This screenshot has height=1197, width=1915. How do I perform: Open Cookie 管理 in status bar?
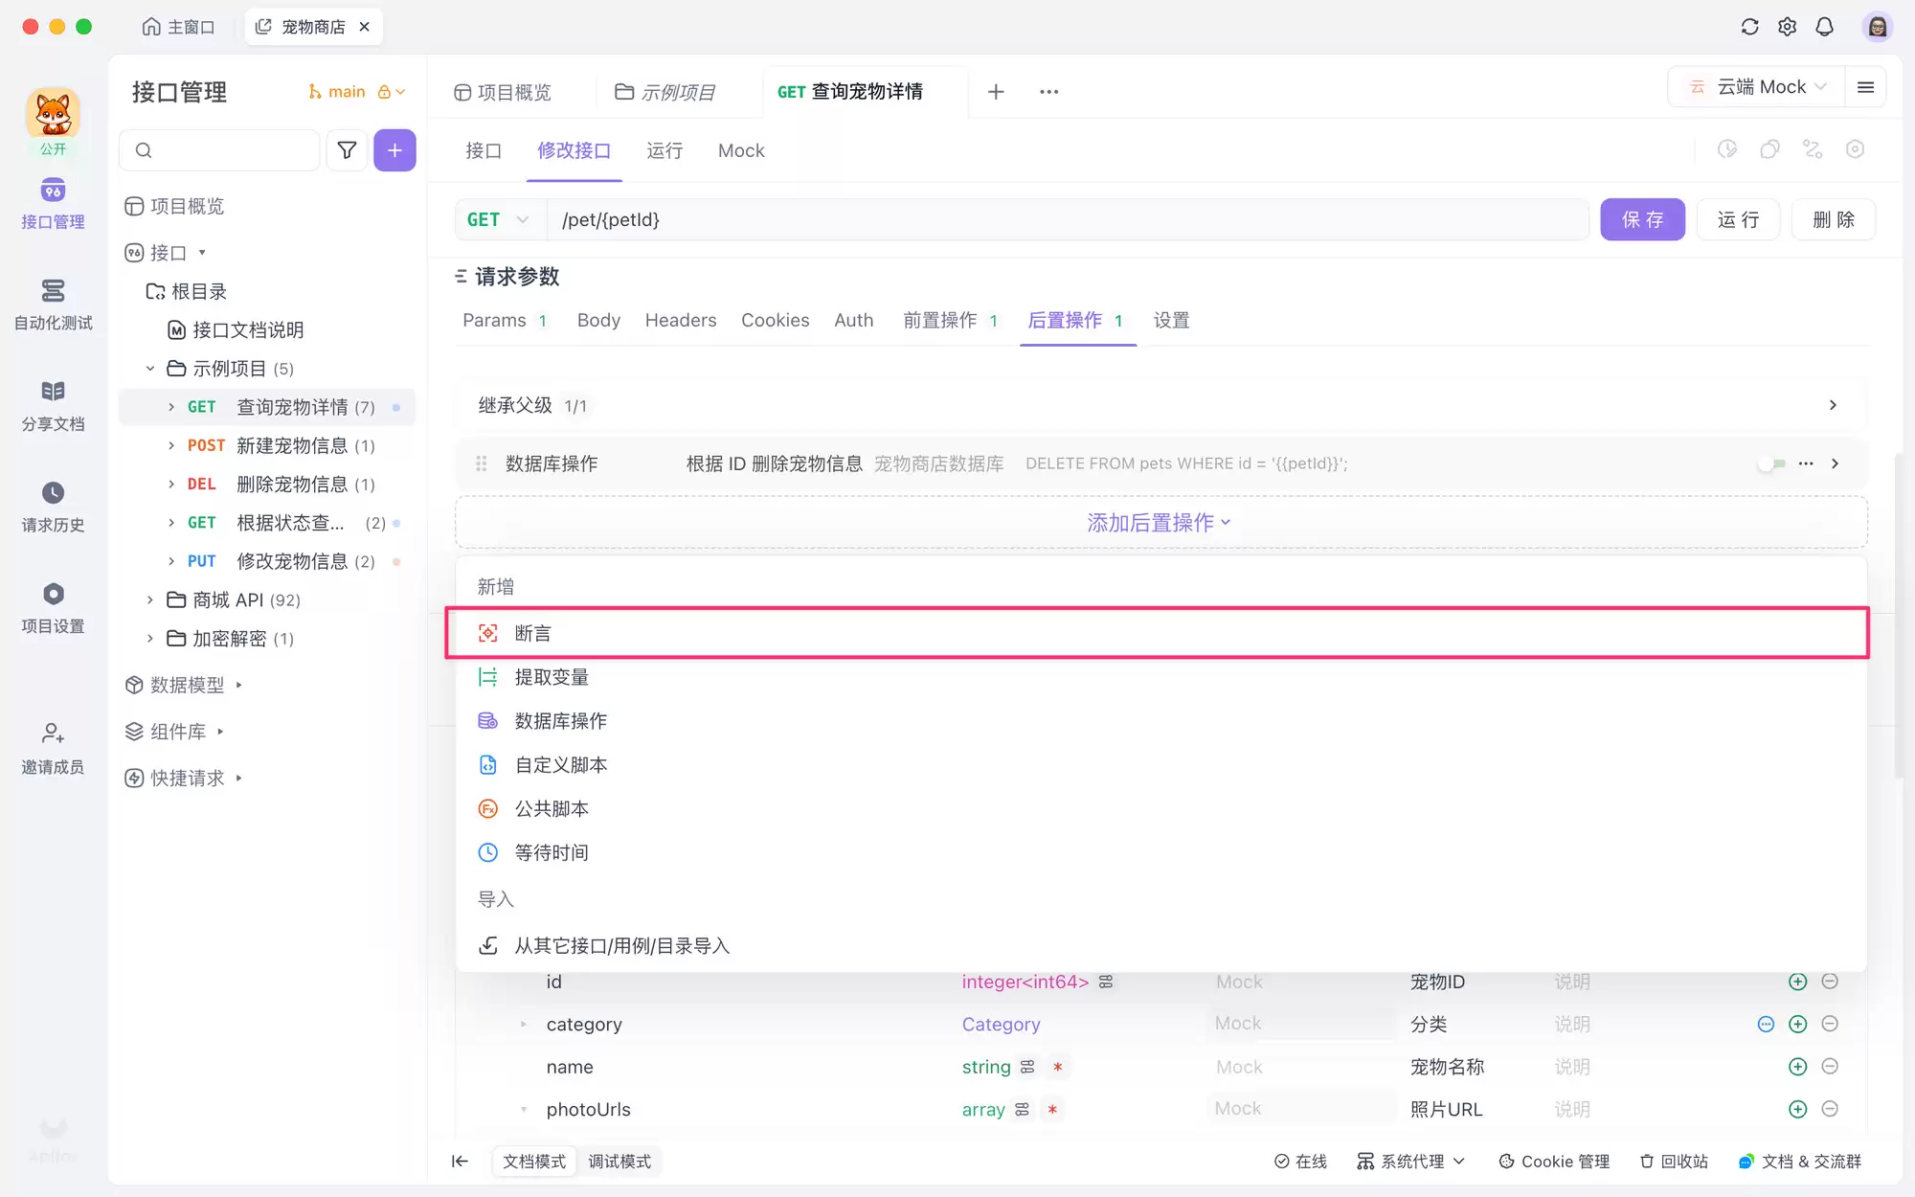point(1554,1162)
